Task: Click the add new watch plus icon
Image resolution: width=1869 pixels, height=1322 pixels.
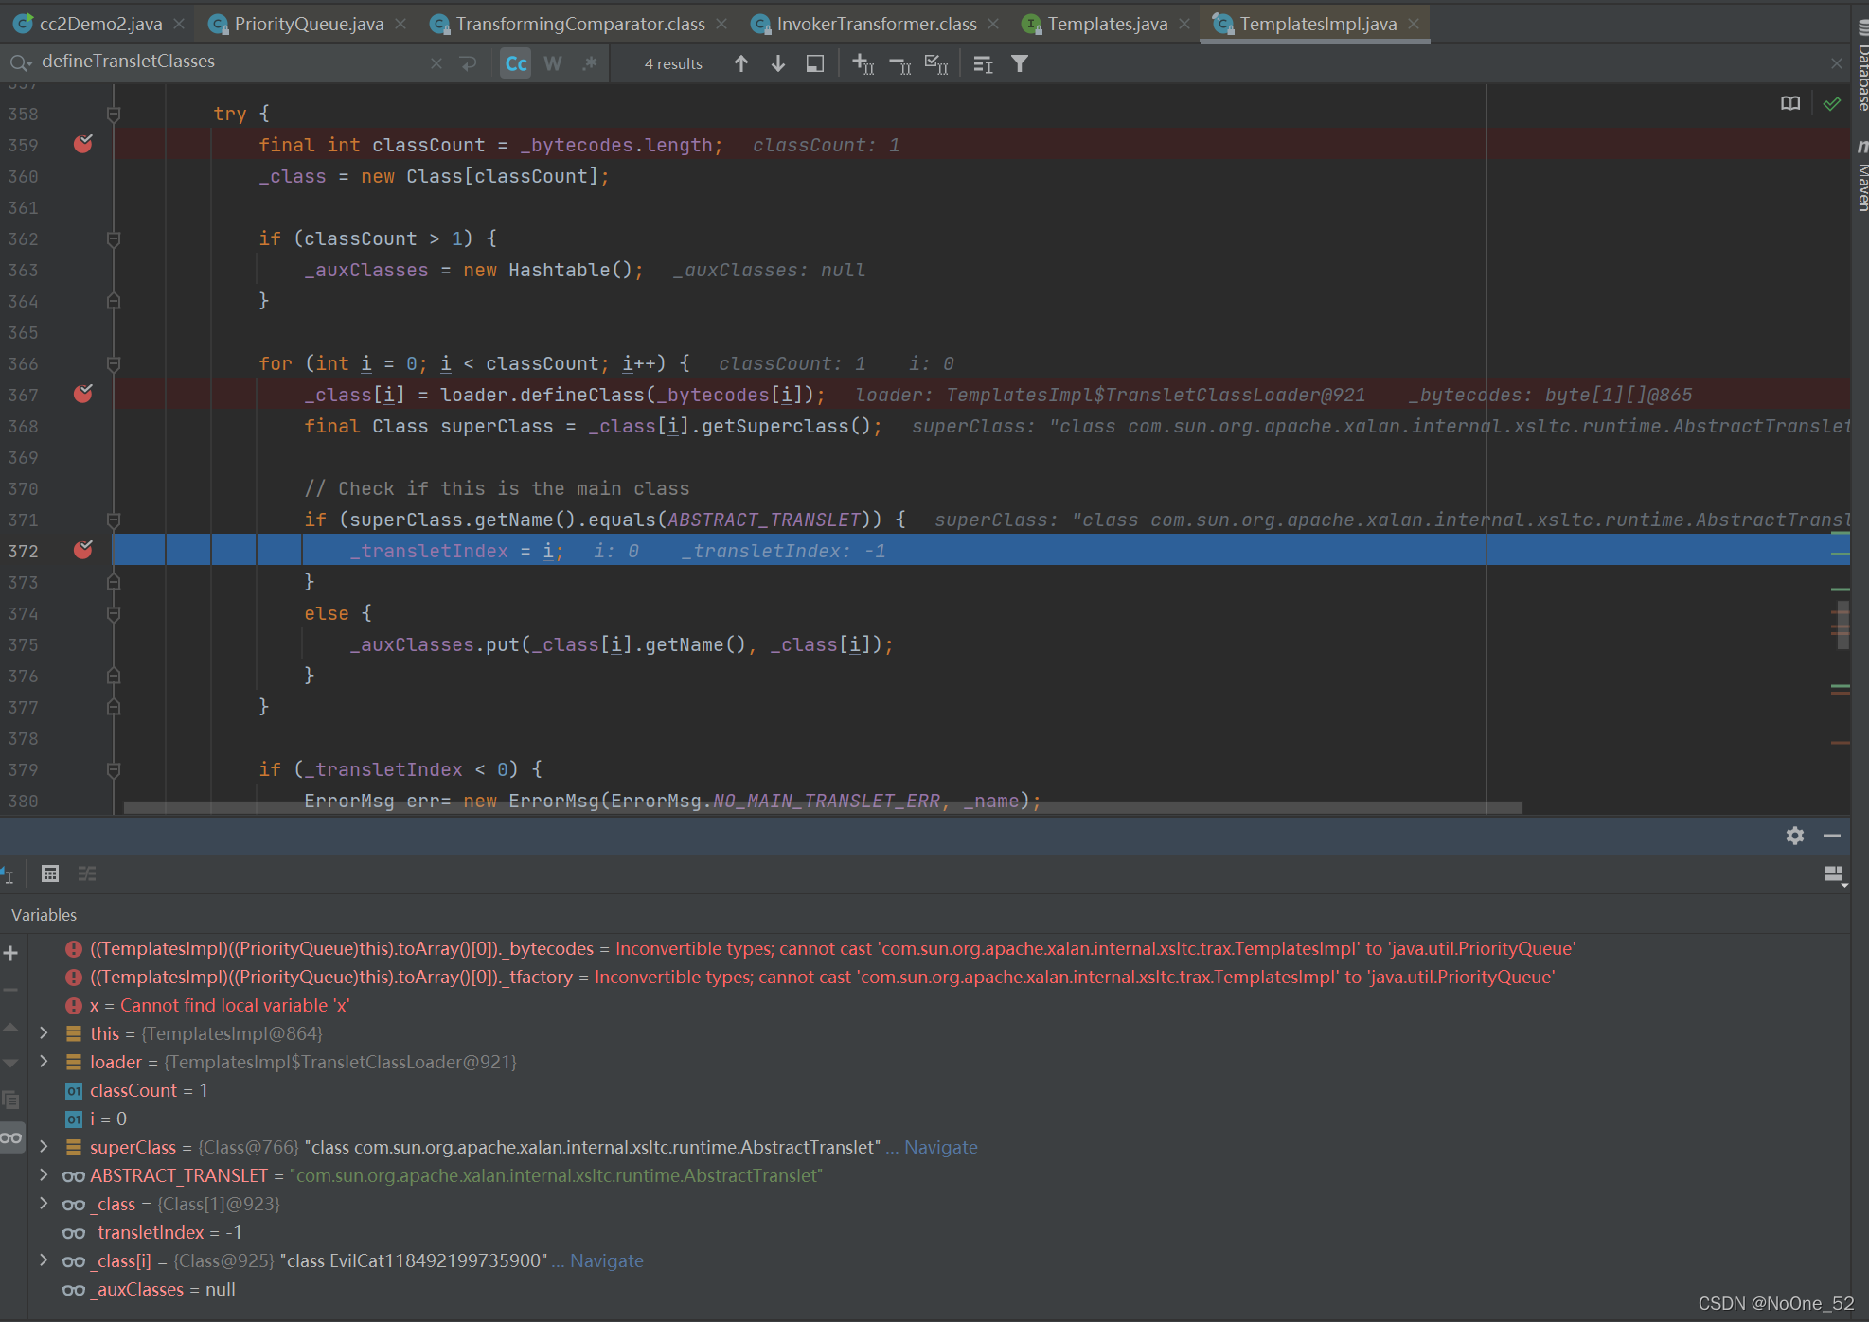Action: (11, 953)
